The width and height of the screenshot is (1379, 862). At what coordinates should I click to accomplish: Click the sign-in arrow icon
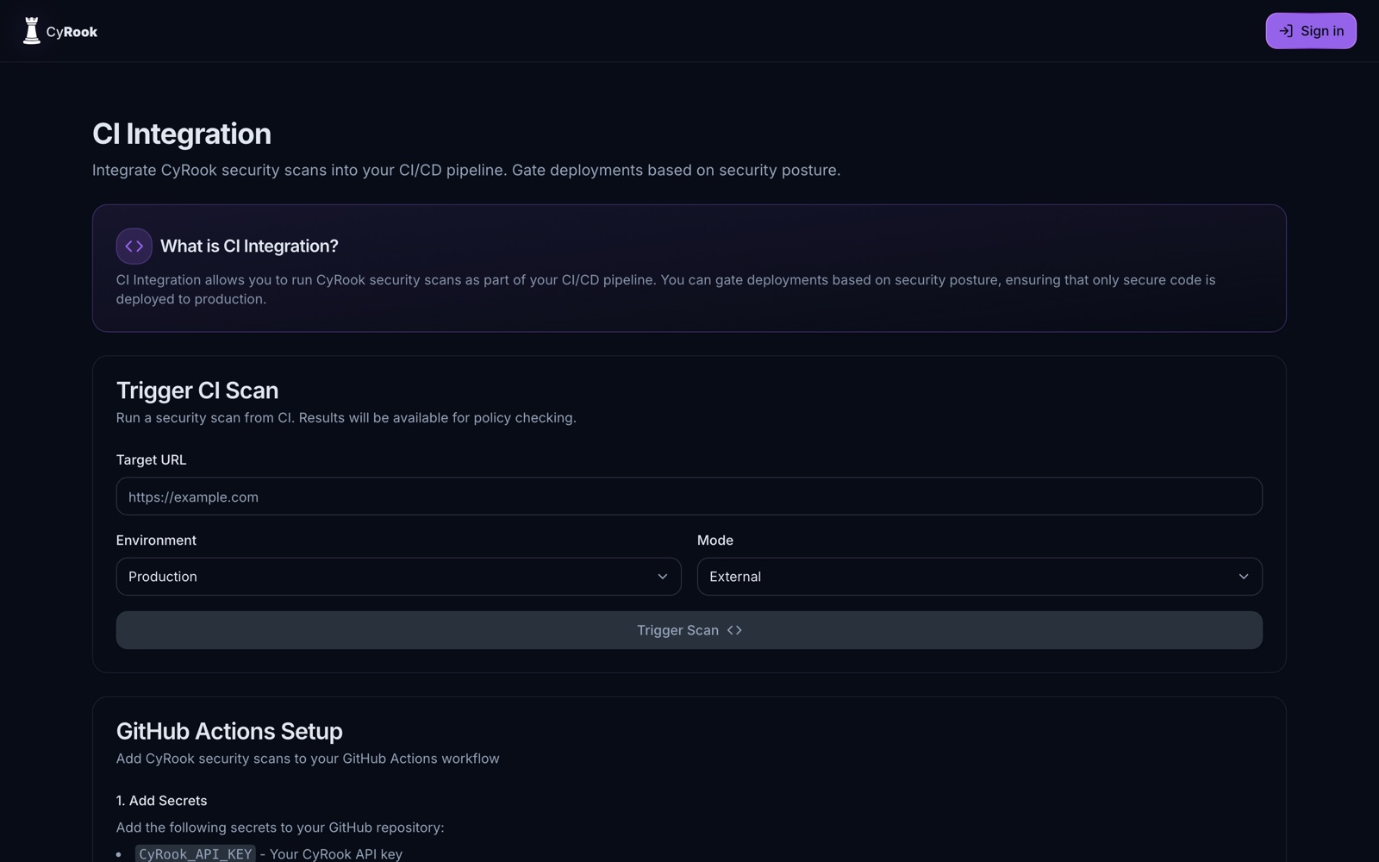coord(1286,31)
